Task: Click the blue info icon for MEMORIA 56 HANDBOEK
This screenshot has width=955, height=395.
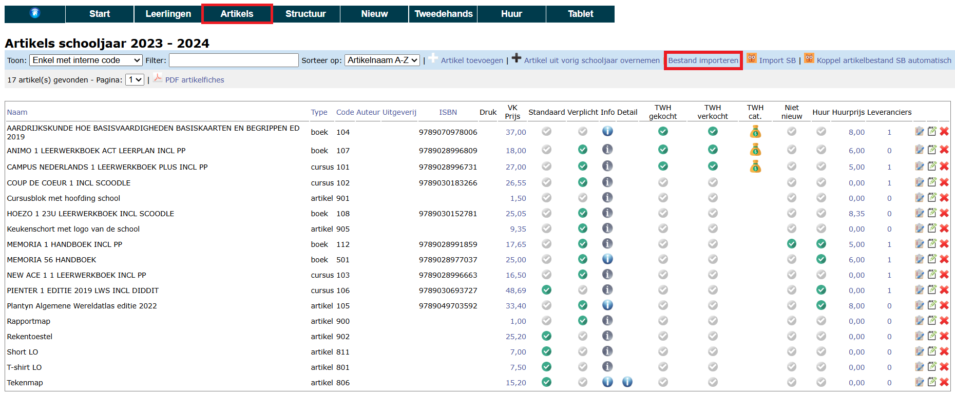Action: tap(607, 259)
